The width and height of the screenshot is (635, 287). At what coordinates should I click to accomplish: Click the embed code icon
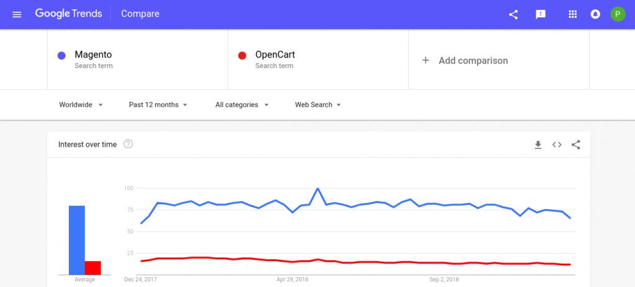[557, 145]
